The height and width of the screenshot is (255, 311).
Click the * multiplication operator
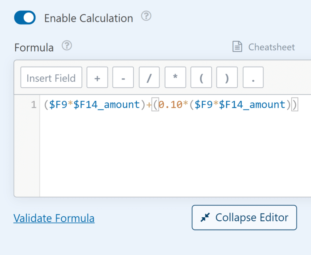175,77
